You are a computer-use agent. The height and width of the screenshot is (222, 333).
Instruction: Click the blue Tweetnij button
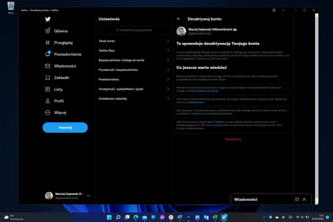coord(65,127)
